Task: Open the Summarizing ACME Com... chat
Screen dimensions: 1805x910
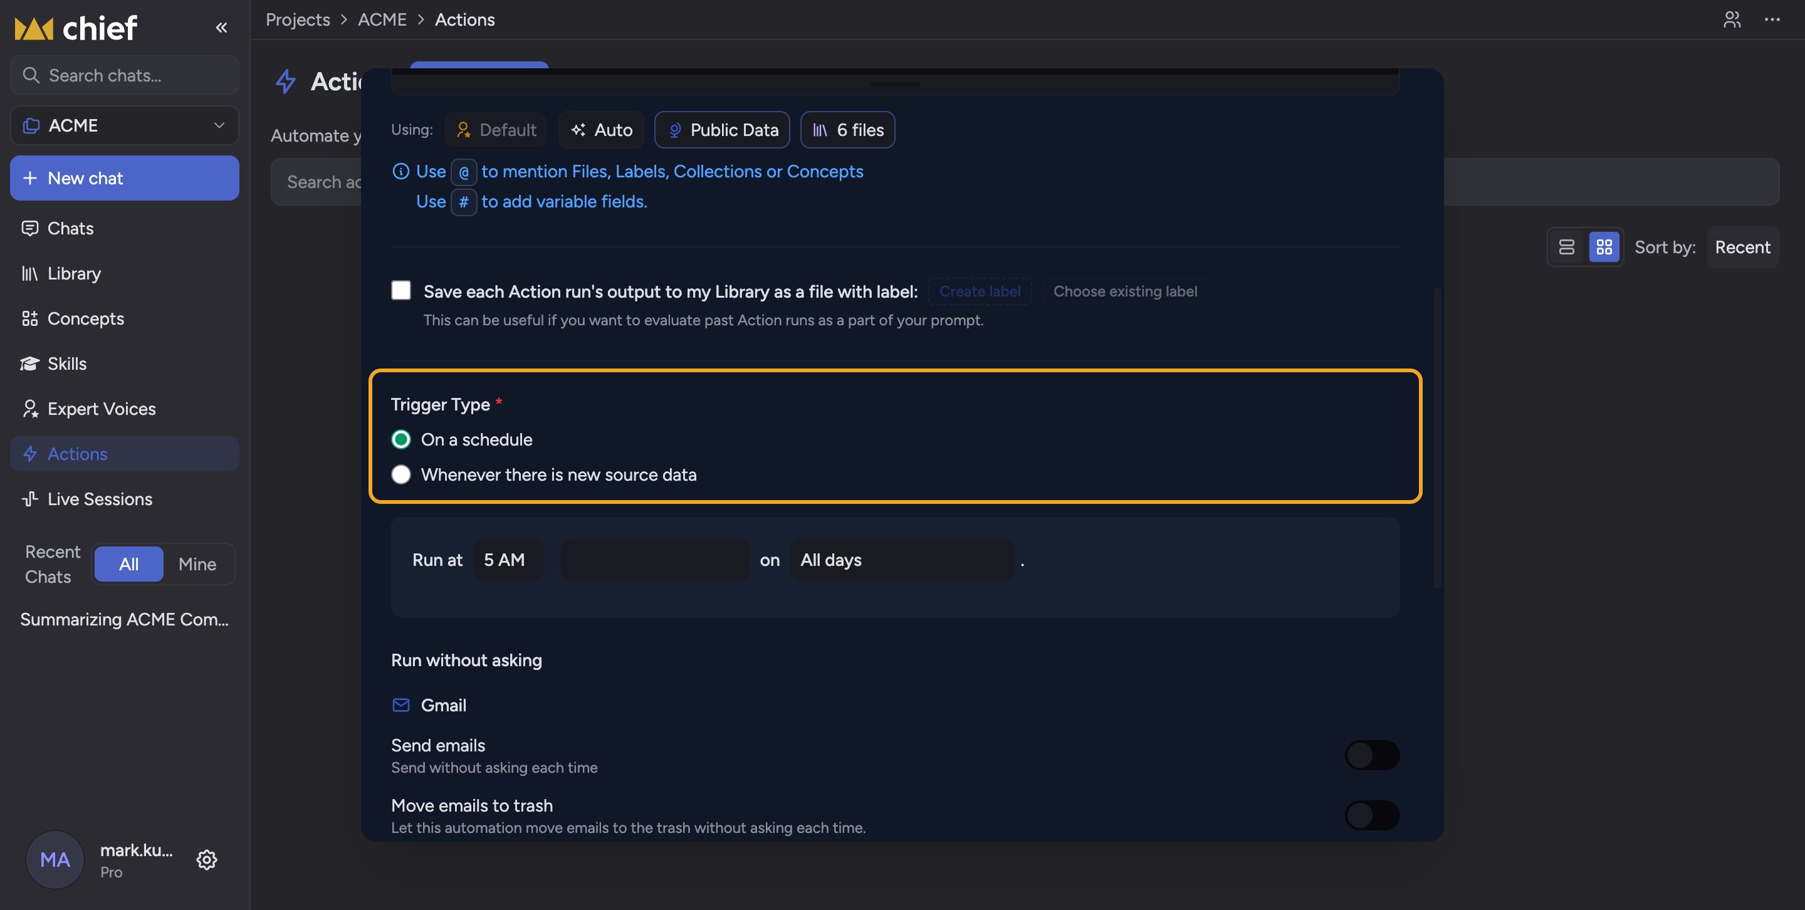Action: [125, 619]
